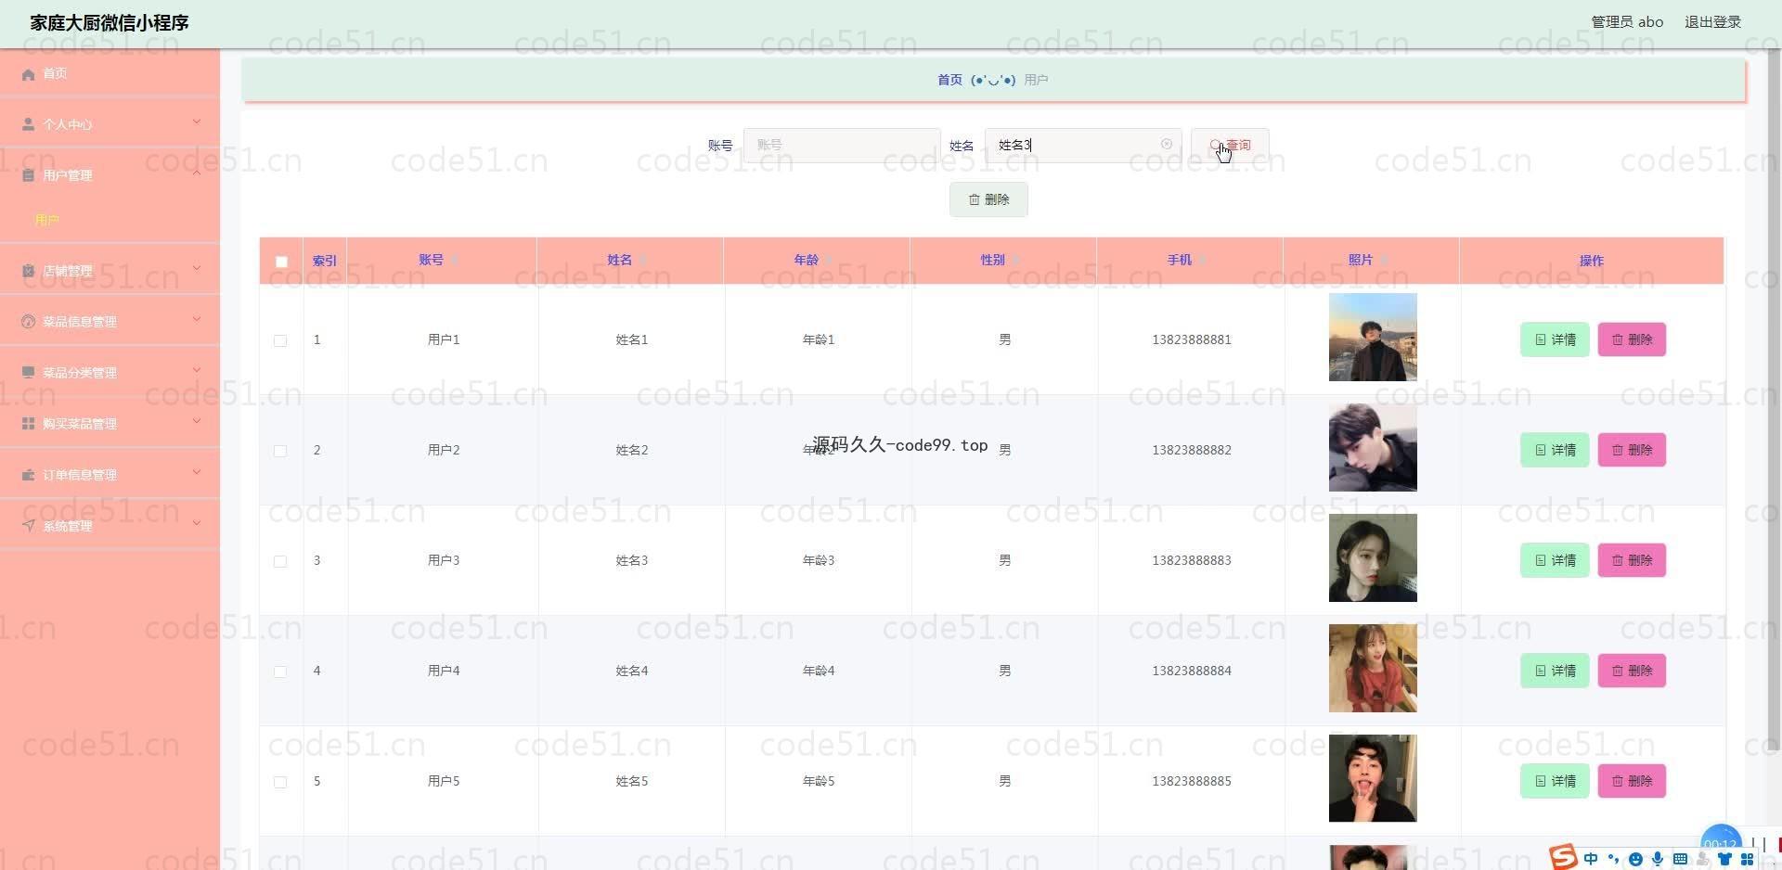Click the batch 删除 button above the table
The height and width of the screenshot is (870, 1782).
[988, 199]
